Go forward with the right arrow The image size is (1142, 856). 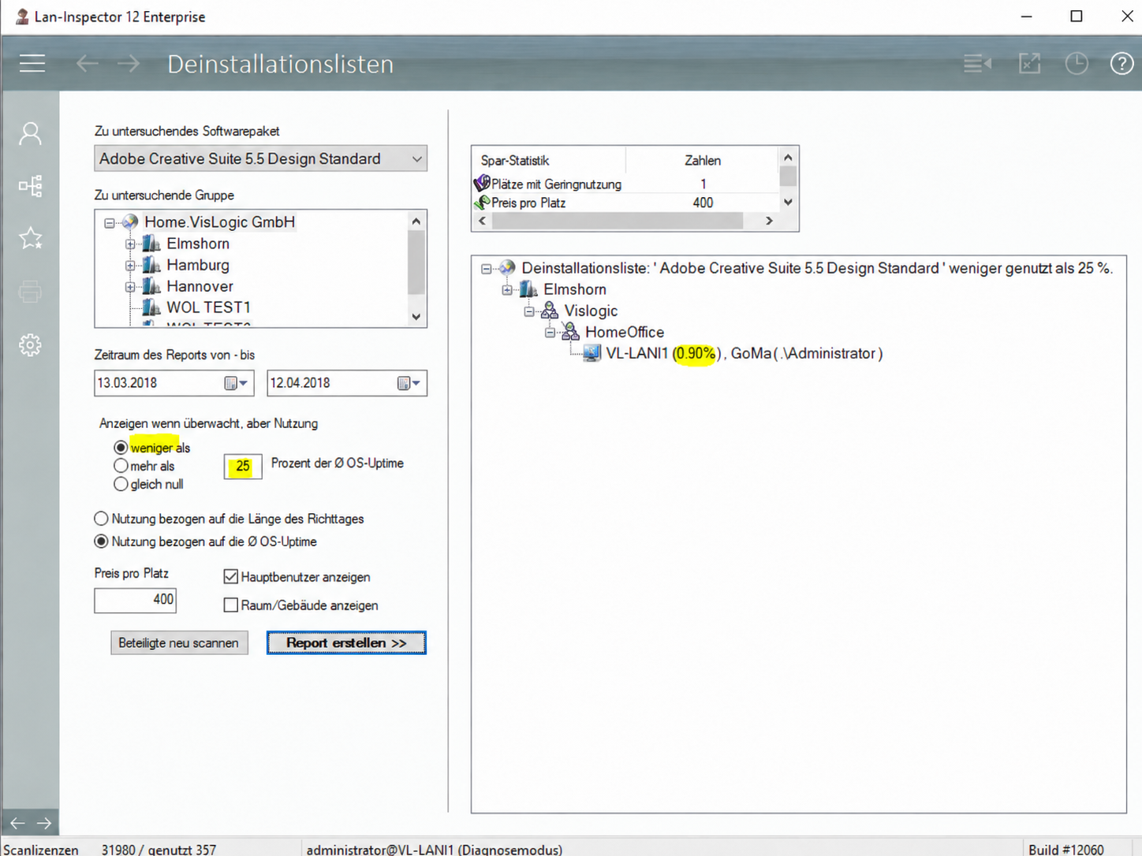129,64
